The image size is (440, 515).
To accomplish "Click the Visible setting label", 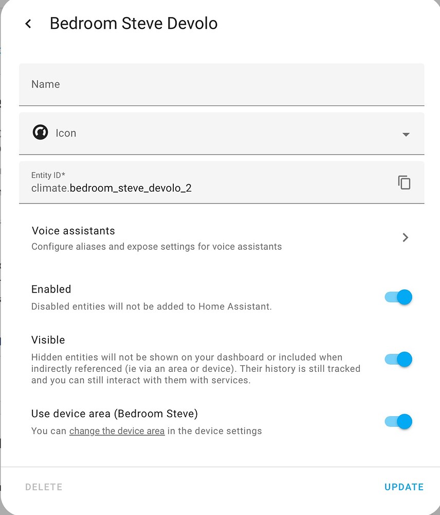I will coord(48,340).
